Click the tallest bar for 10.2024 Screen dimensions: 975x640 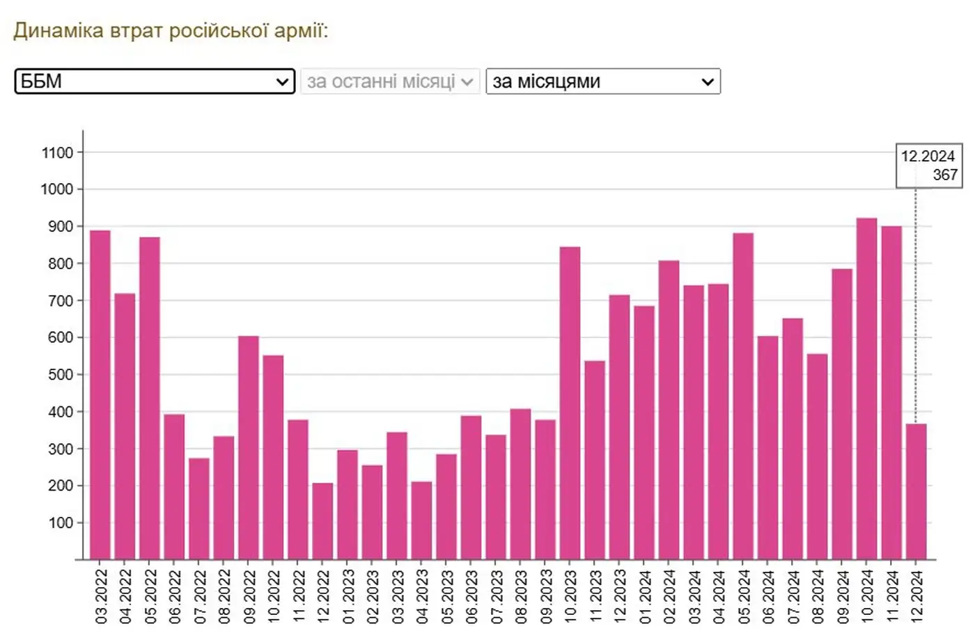tap(866, 388)
